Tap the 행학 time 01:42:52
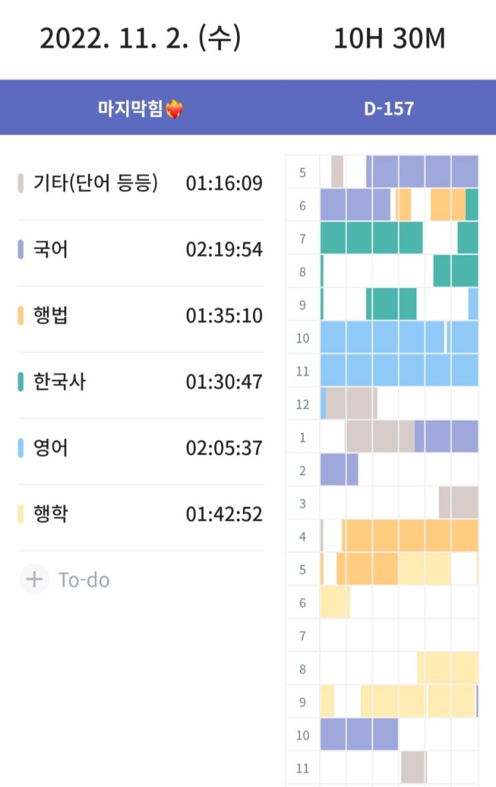The width and height of the screenshot is (496, 787). 224,514
